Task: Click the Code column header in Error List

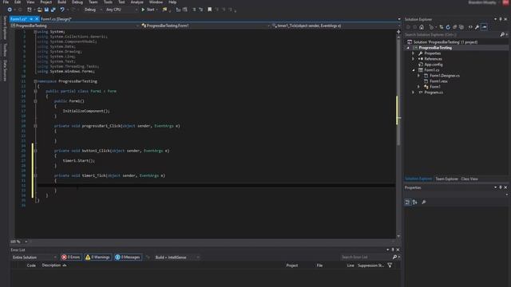Action: click(x=31, y=265)
